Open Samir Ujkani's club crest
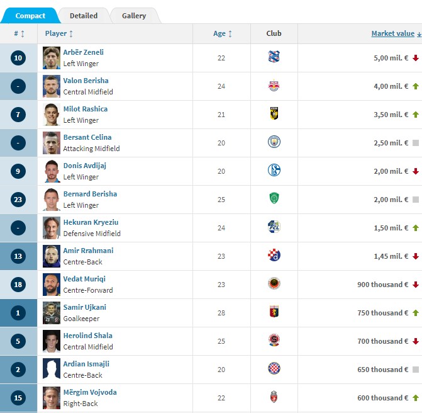Image resolution: width=422 pixels, height=413 pixels. click(274, 312)
